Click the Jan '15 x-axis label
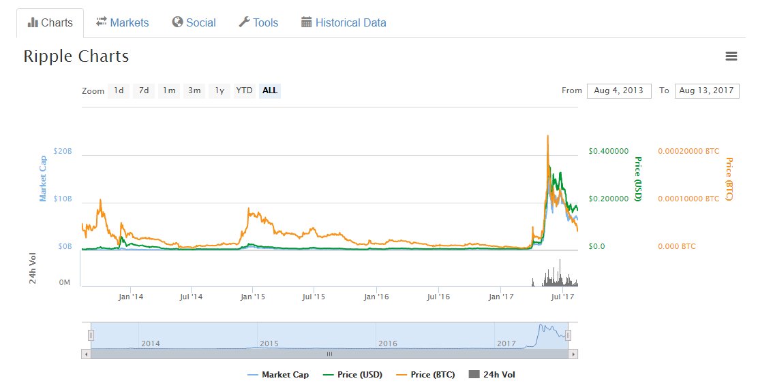 point(253,297)
